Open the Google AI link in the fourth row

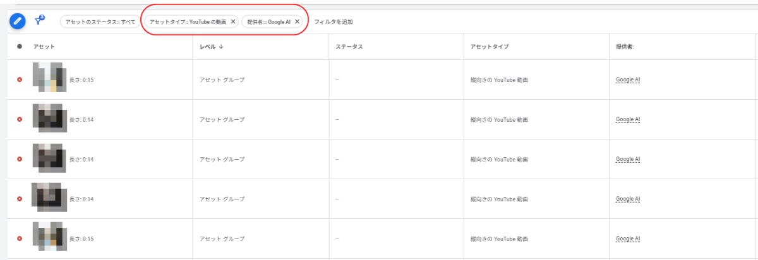click(x=628, y=199)
